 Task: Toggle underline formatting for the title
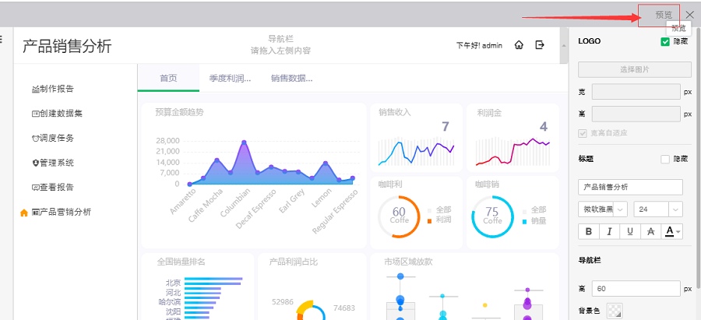[x=629, y=231]
